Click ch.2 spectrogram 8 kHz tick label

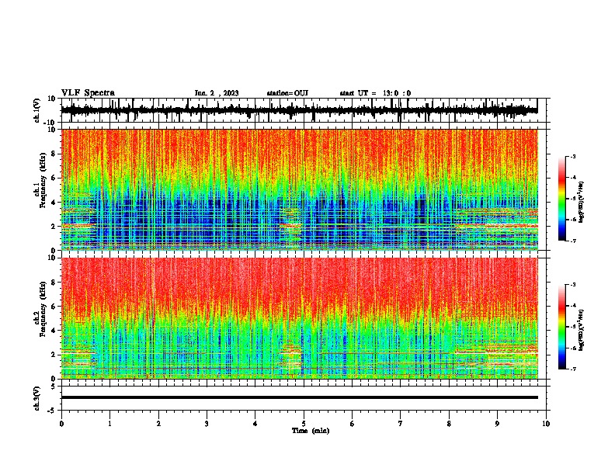54,283
